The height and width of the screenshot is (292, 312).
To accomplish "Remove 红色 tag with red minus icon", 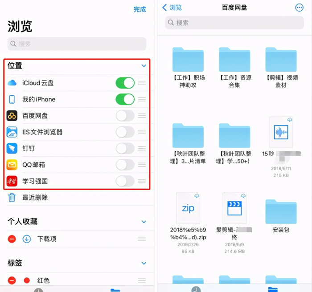I will click(x=12, y=280).
